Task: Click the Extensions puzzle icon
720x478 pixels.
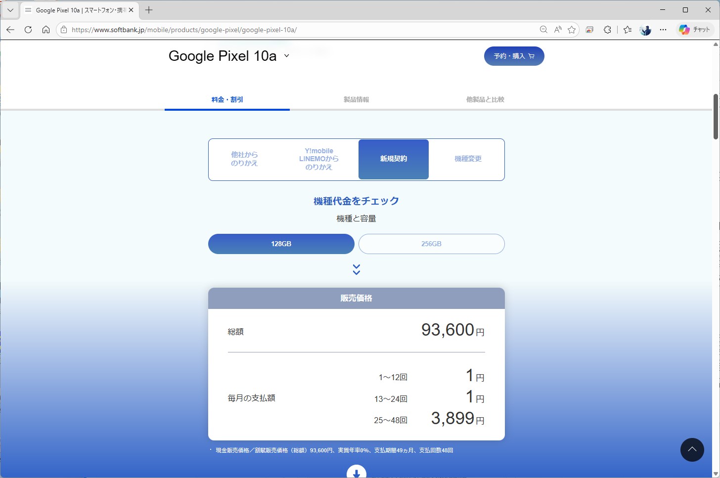Action: [607, 30]
